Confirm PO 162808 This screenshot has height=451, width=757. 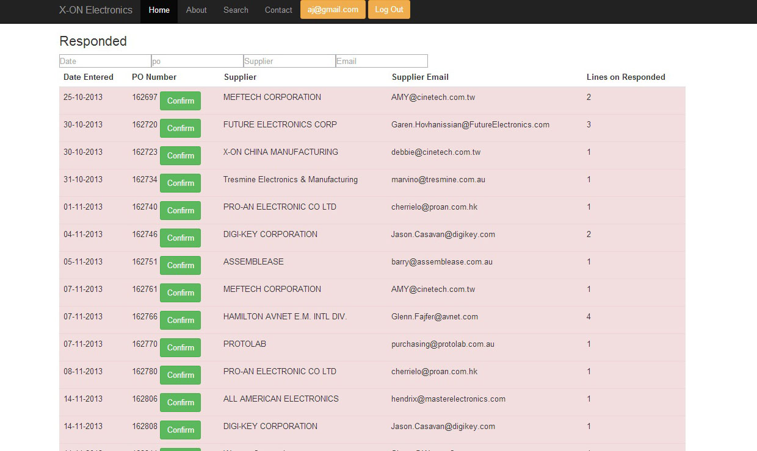pyautogui.click(x=180, y=430)
